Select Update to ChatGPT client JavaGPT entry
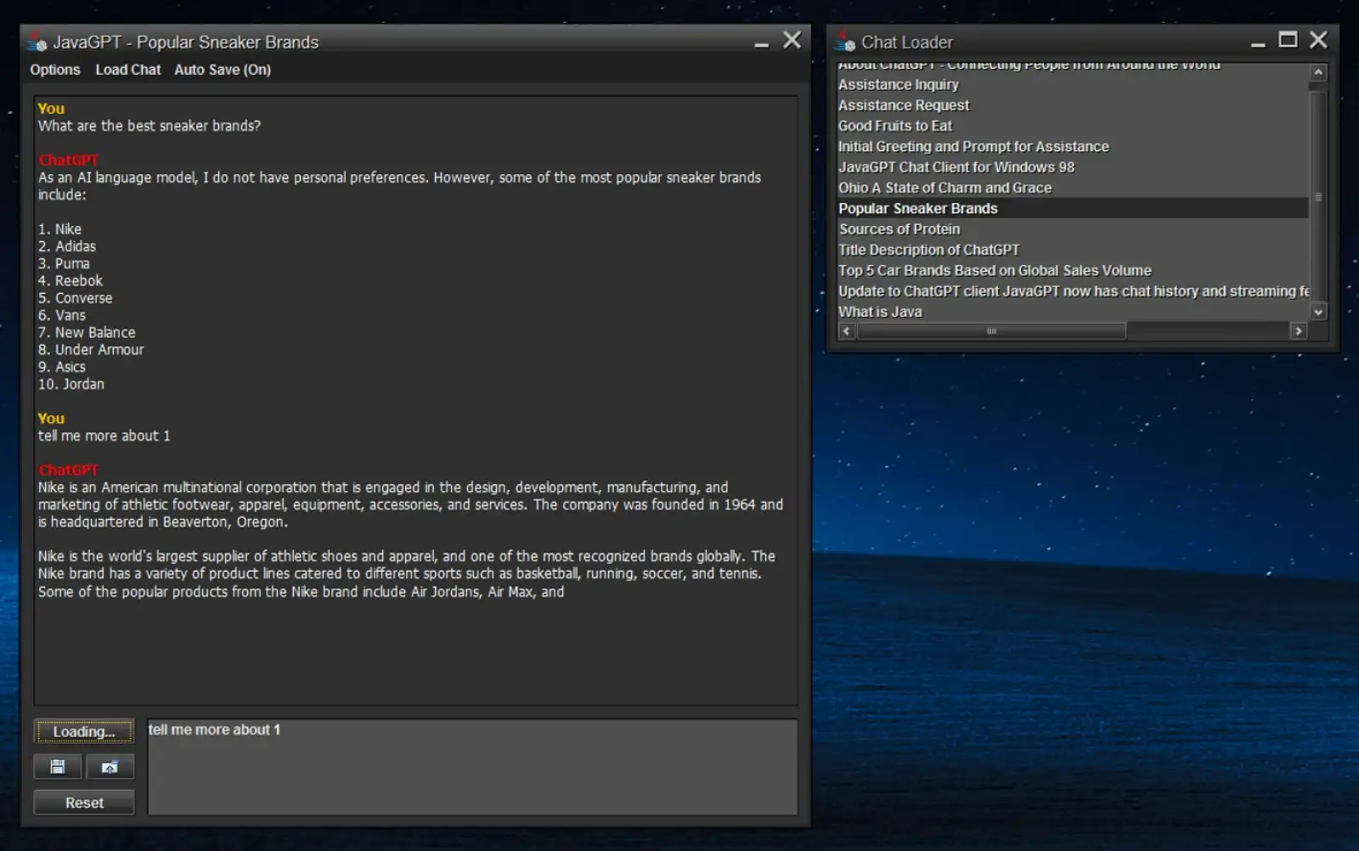Screen dimensions: 1359x851 click(x=1073, y=291)
